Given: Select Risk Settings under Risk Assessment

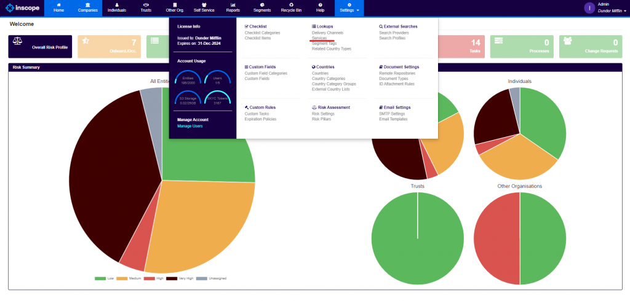Looking at the screenshot, I should (x=323, y=114).
